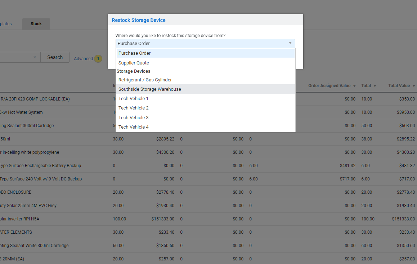Click the Advanced filters count badge
417x264 pixels.
click(x=97, y=58)
